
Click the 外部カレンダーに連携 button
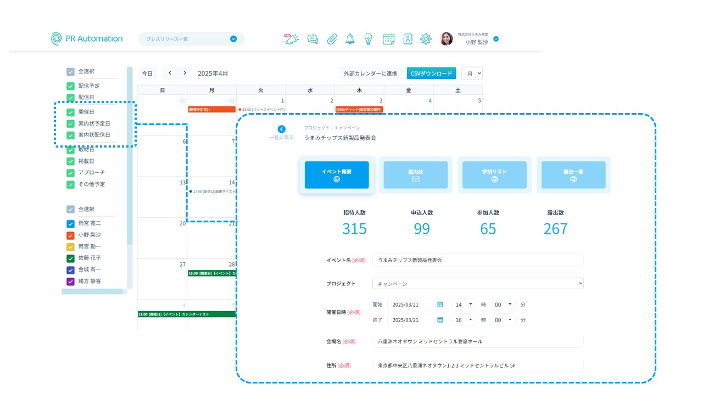point(370,74)
